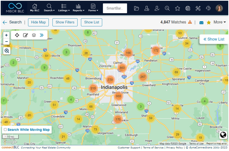This screenshot has height=151, width=229.
Task: Click the Hide Map button
Action: [38, 22]
